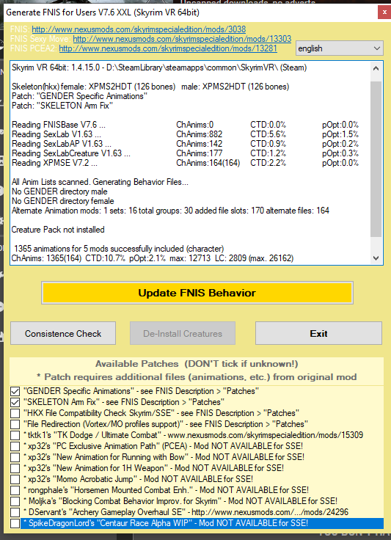
Task: Check xp32's PC Exclusive Animation Path box
Action: [x=15, y=446]
